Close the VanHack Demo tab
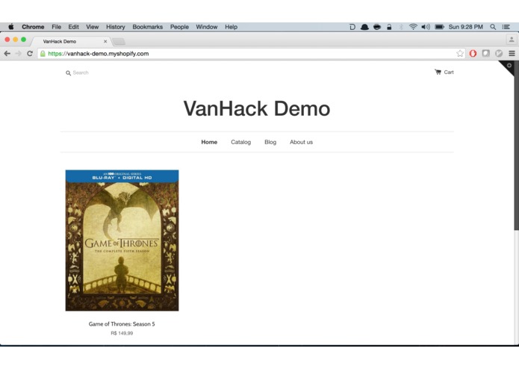The width and height of the screenshot is (519, 369). pos(105,41)
